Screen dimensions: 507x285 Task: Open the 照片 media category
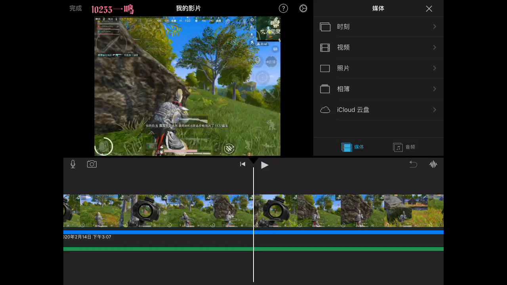(378, 68)
